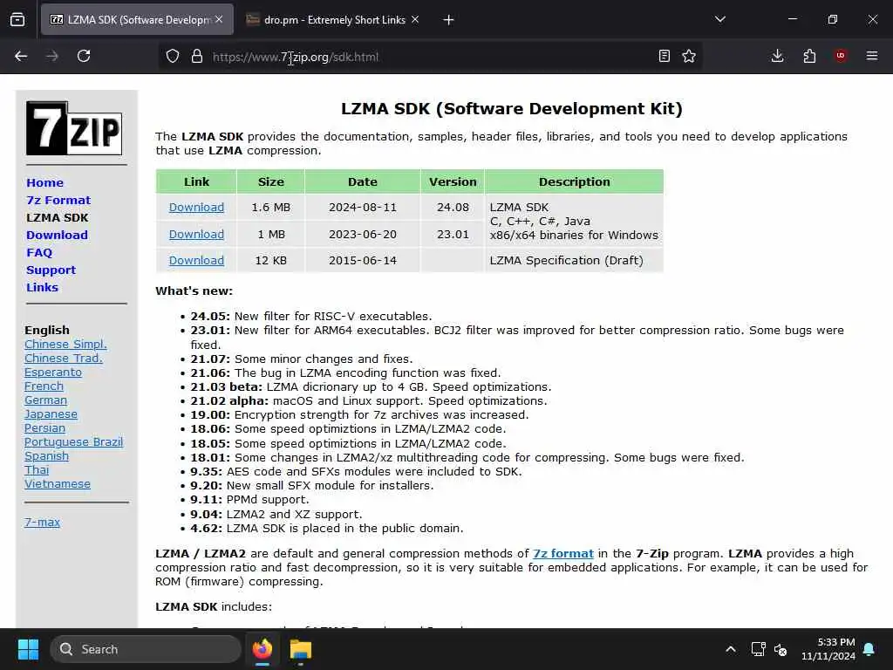Switch language to German

(x=45, y=400)
